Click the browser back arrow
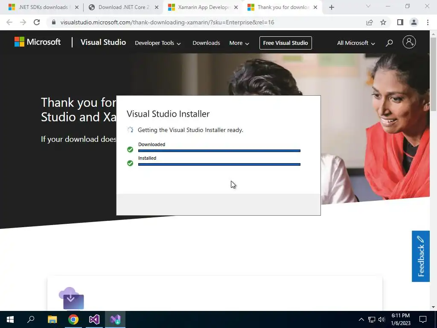This screenshot has height=328, width=437. (x=9, y=22)
